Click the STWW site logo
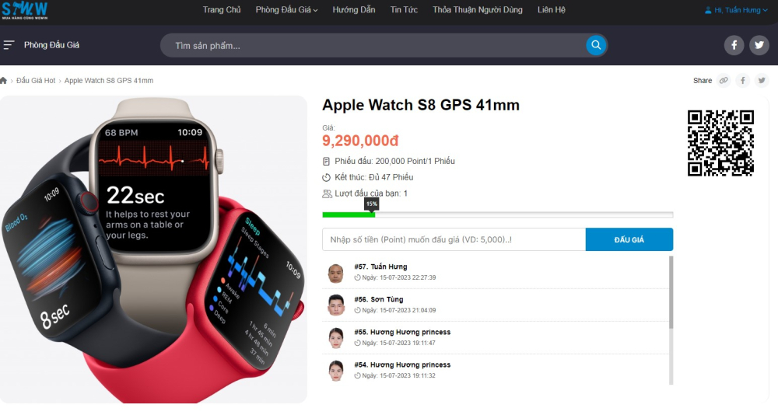 tap(24, 10)
